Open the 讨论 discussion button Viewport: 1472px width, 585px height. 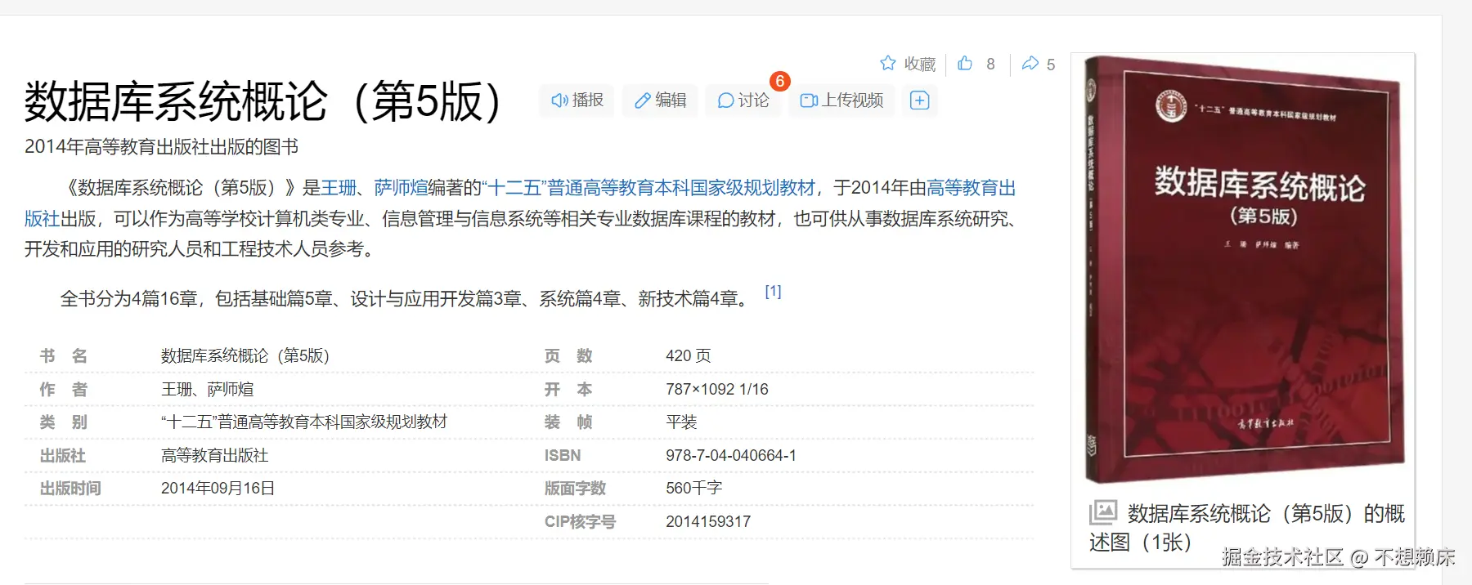point(743,100)
